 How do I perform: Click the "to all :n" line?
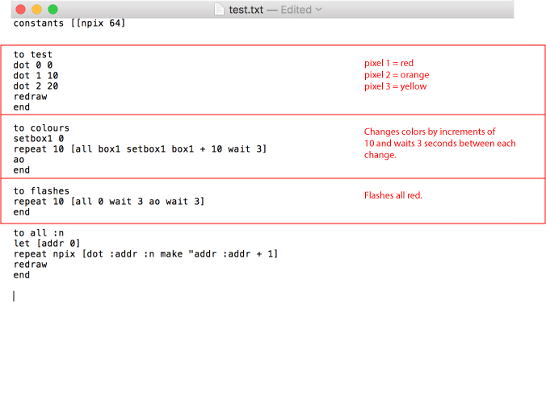38,233
